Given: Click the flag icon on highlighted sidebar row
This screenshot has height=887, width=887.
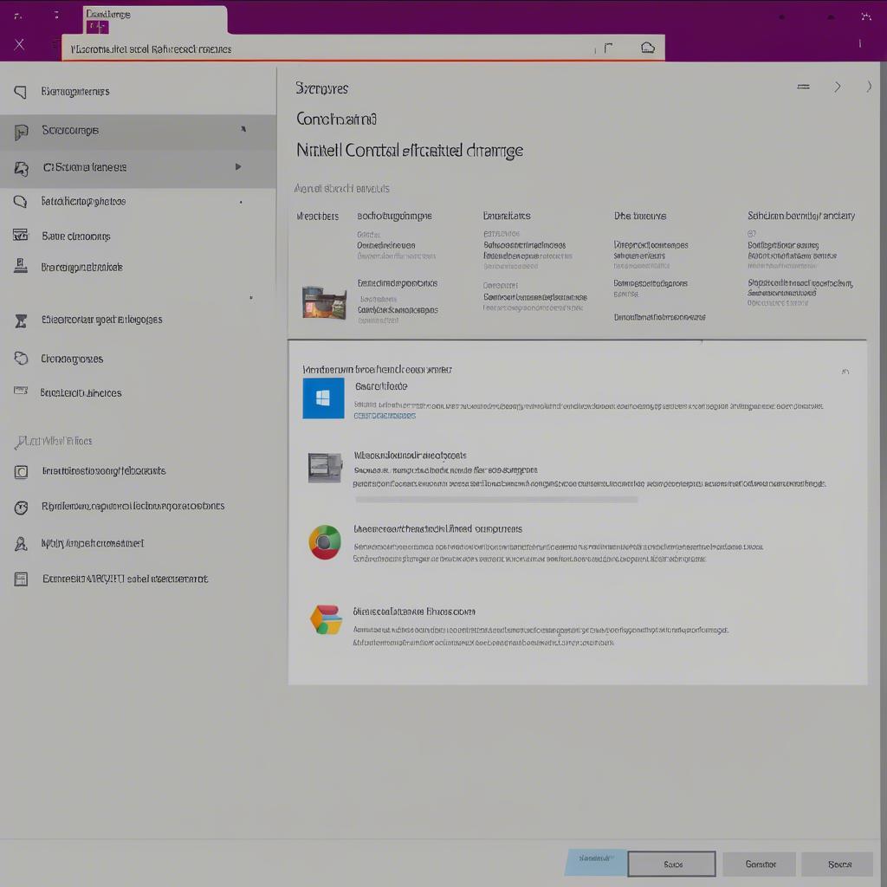Looking at the screenshot, I should (21, 132).
